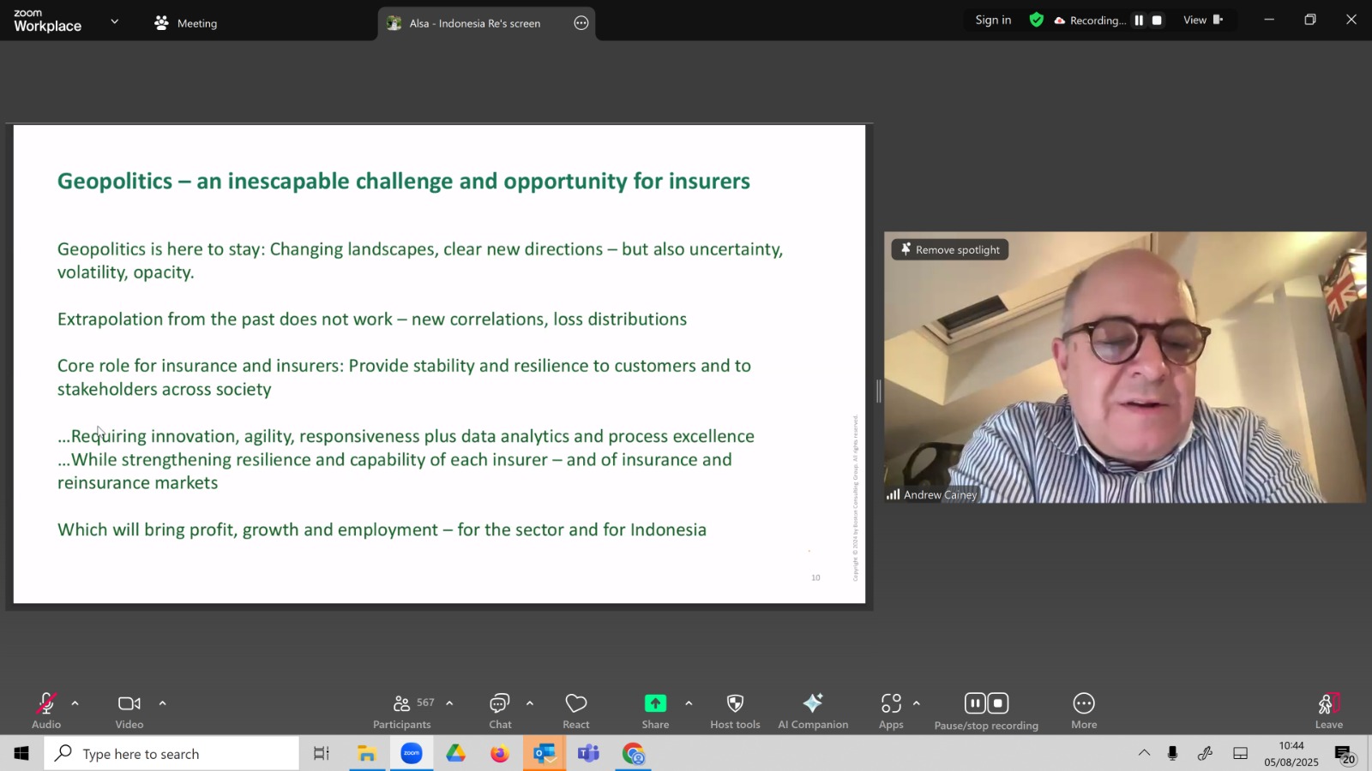The height and width of the screenshot is (771, 1372).
Task: Click the Windows search box
Action: pos(171,754)
